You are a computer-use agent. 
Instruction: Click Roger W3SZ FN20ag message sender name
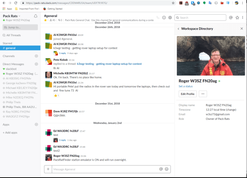click(66, 156)
